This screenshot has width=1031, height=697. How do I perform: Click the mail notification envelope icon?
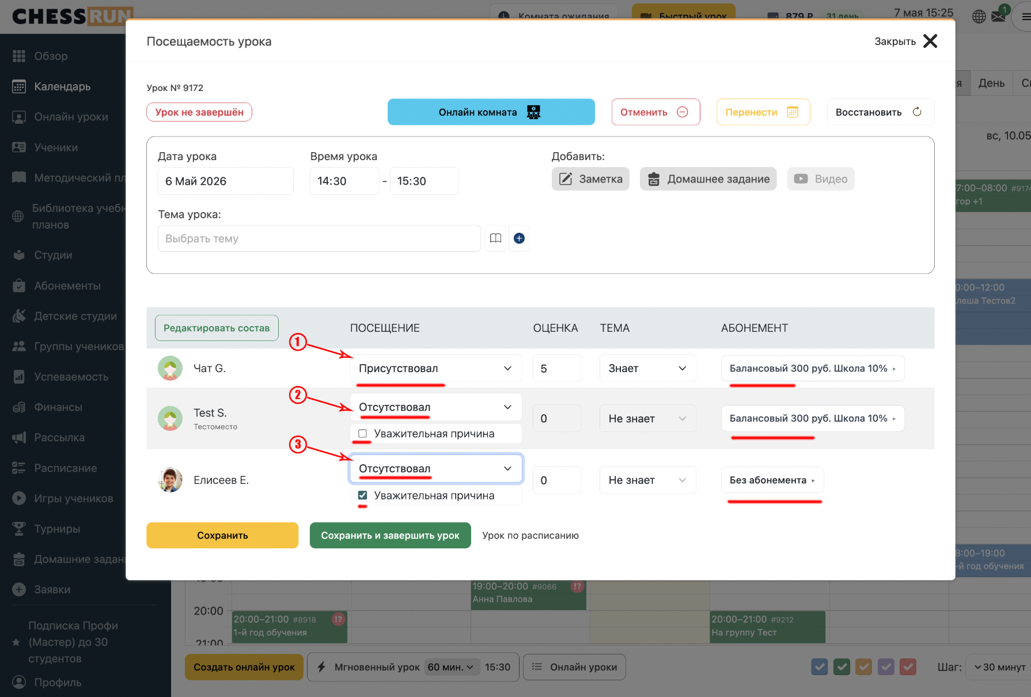point(998,17)
